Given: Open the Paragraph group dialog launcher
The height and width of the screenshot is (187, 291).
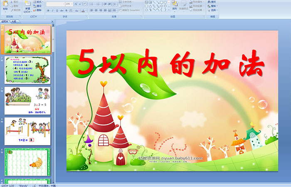Looking at the screenshot, I should tap(141, 17).
